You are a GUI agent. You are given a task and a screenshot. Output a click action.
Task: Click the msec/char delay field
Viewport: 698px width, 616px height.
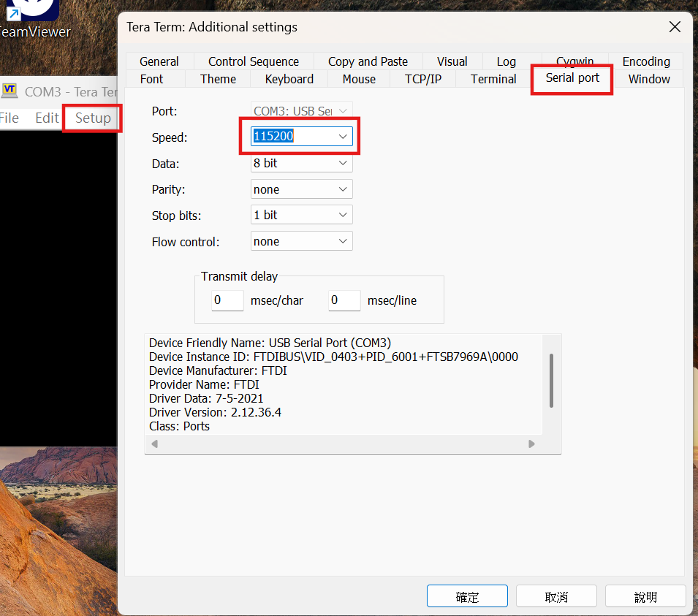(227, 300)
